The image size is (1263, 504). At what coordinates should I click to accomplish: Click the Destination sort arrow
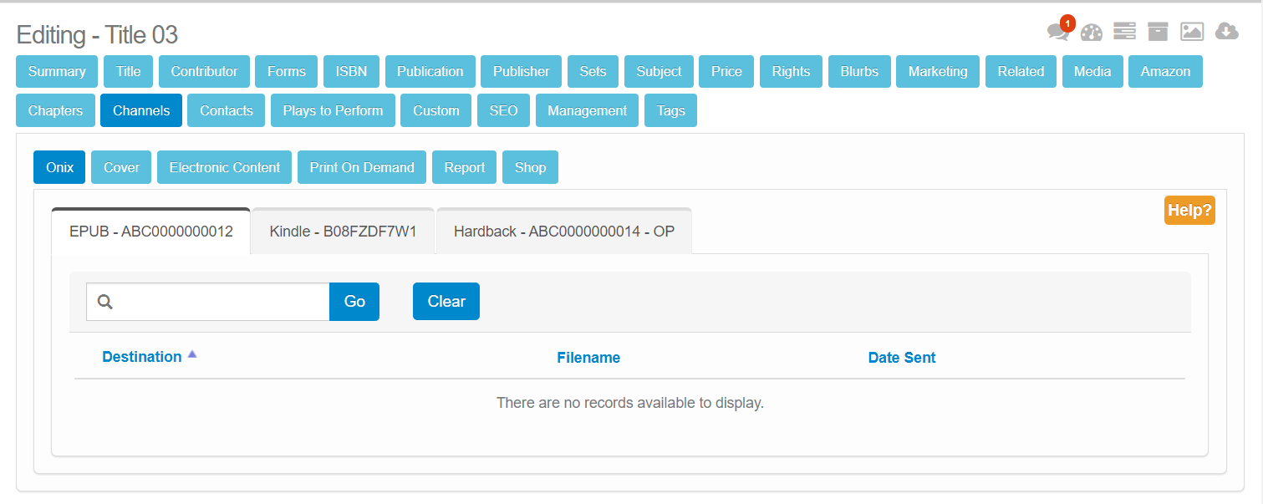pos(192,354)
